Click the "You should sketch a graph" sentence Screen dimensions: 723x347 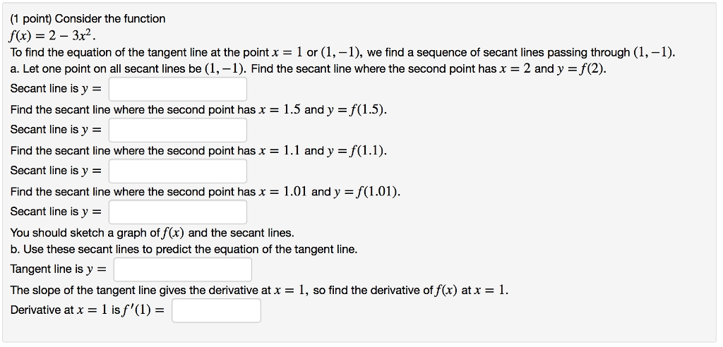[152, 233]
